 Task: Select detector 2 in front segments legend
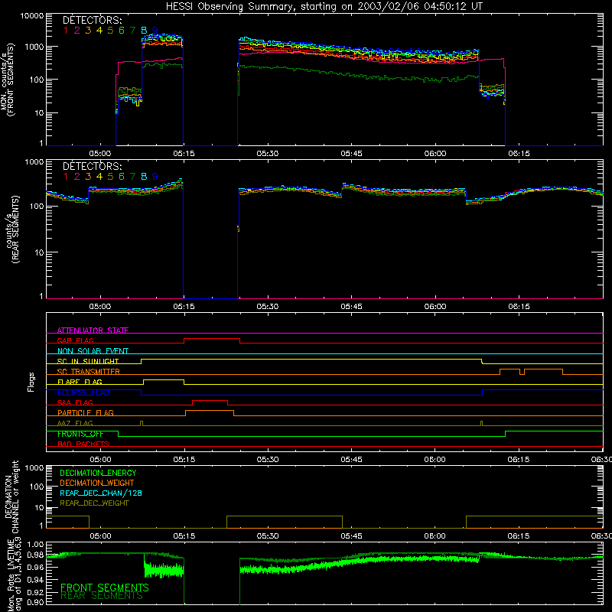[x=77, y=31]
